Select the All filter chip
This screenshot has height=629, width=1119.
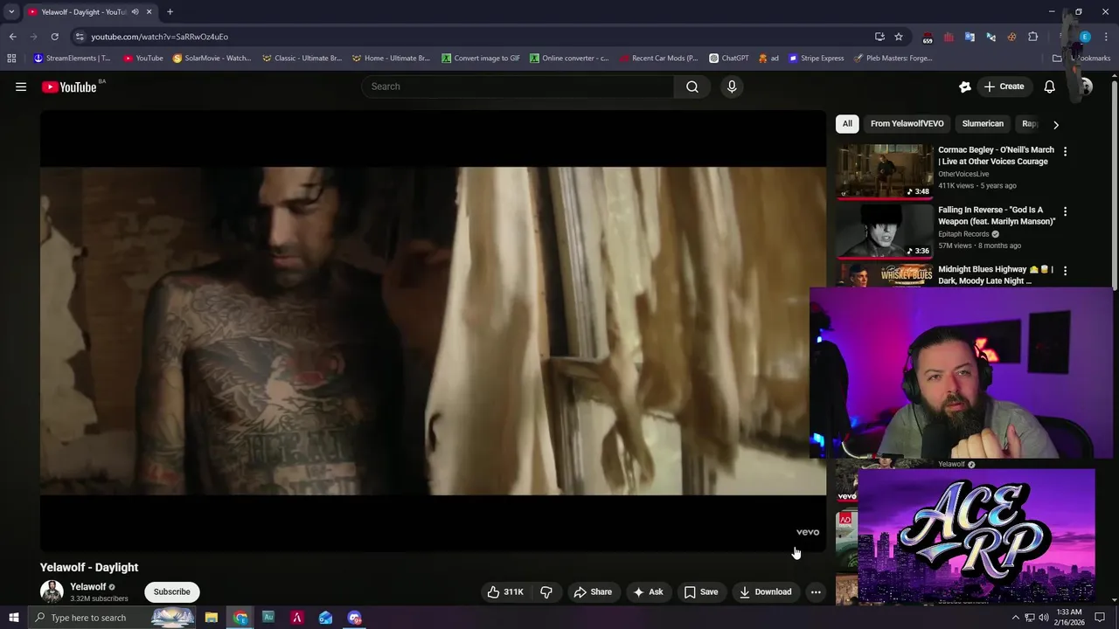click(x=847, y=123)
